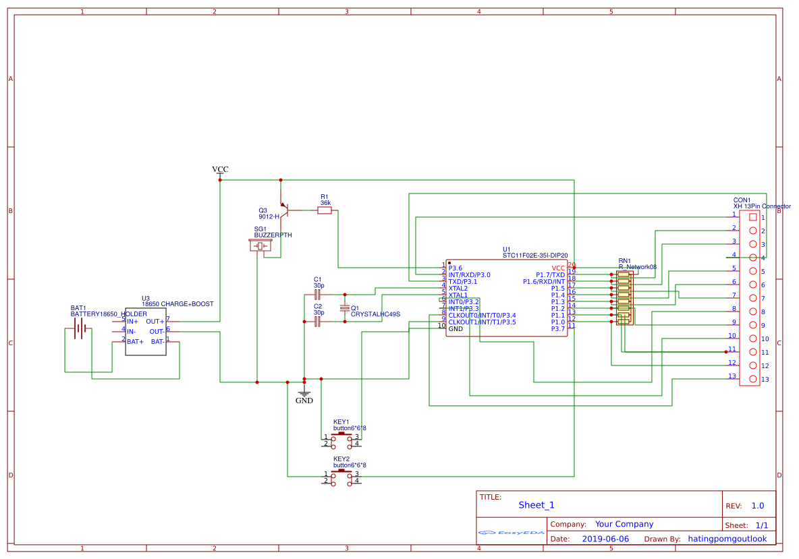Select the GND ground symbol
The width and height of the screenshot is (799, 559).
pos(305,392)
